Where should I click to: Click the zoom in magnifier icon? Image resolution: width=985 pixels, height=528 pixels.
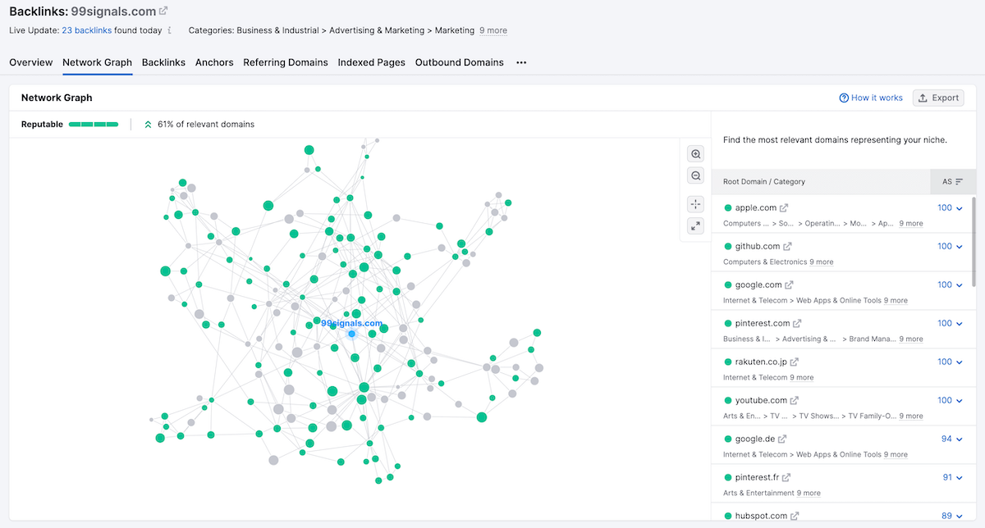[x=696, y=154]
